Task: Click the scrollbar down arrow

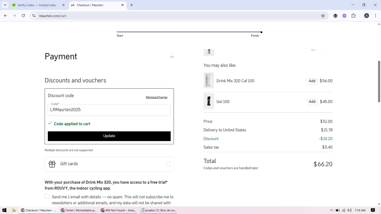Action: pos(379,204)
